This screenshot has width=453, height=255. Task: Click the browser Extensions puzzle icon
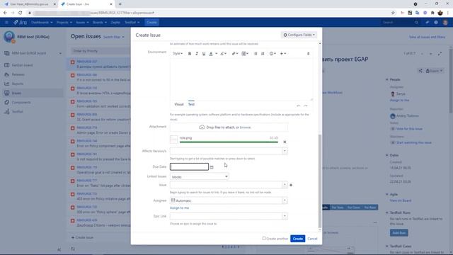pyautogui.click(x=432, y=13)
